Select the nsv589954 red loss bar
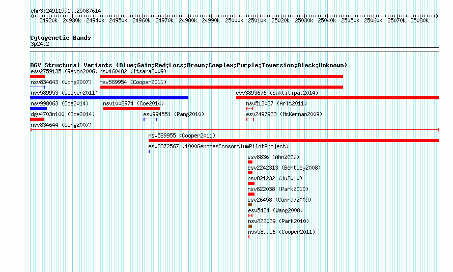Screen dimensions: 453x272 click(x=221, y=87)
